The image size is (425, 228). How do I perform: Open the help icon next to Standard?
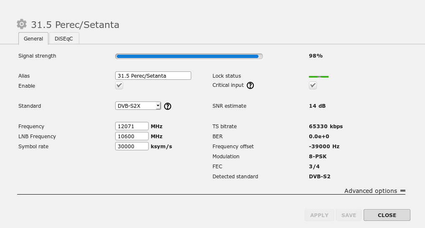pyautogui.click(x=167, y=106)
